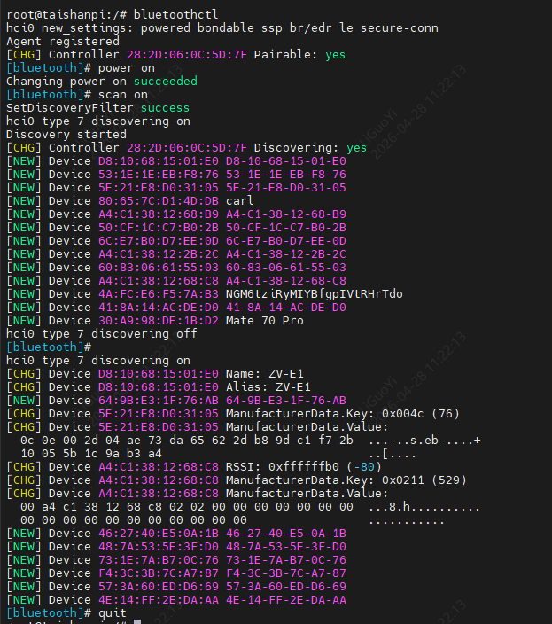Click the "Agent registered" message
This screenshot has width=552, height=624.
[63, 42]
